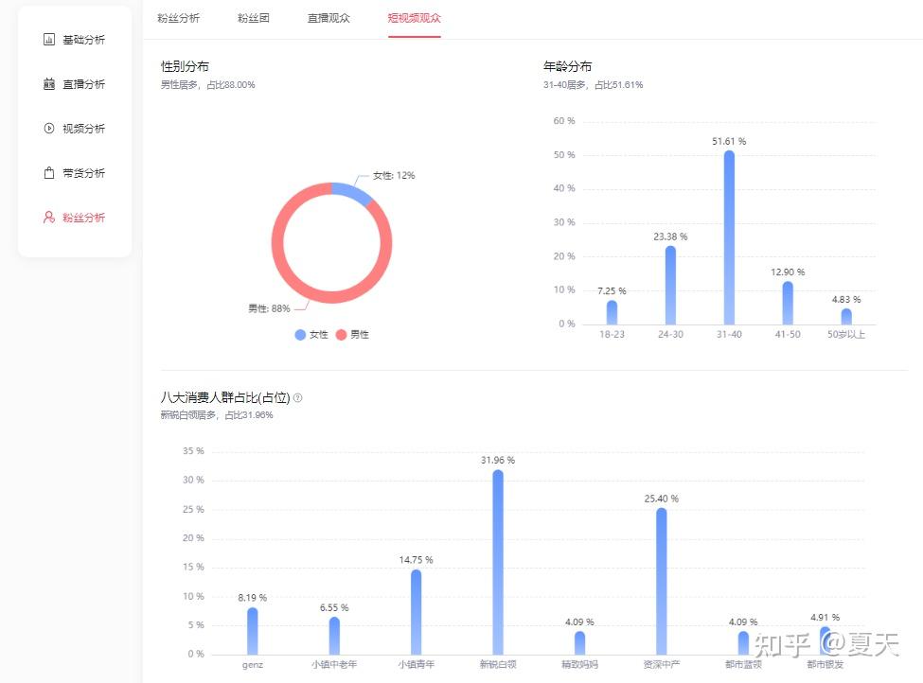
Task: Click the 新锐白领 bar
Action: point(498,563)
